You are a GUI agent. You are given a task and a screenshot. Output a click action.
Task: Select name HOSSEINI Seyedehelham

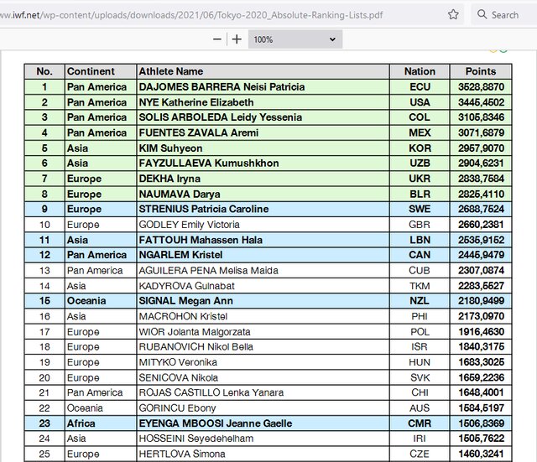(196, 439)
